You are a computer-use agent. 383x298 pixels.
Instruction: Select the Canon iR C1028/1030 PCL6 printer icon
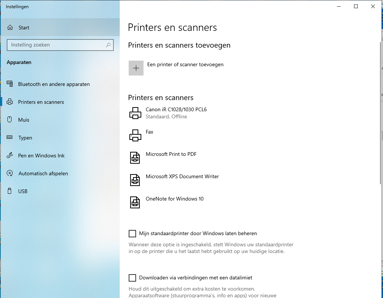(x=135, y=113)
